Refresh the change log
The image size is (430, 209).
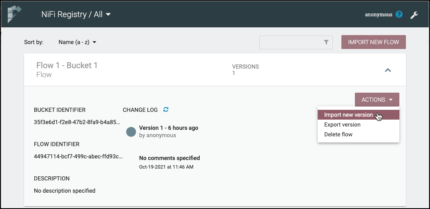pos(166,109)
